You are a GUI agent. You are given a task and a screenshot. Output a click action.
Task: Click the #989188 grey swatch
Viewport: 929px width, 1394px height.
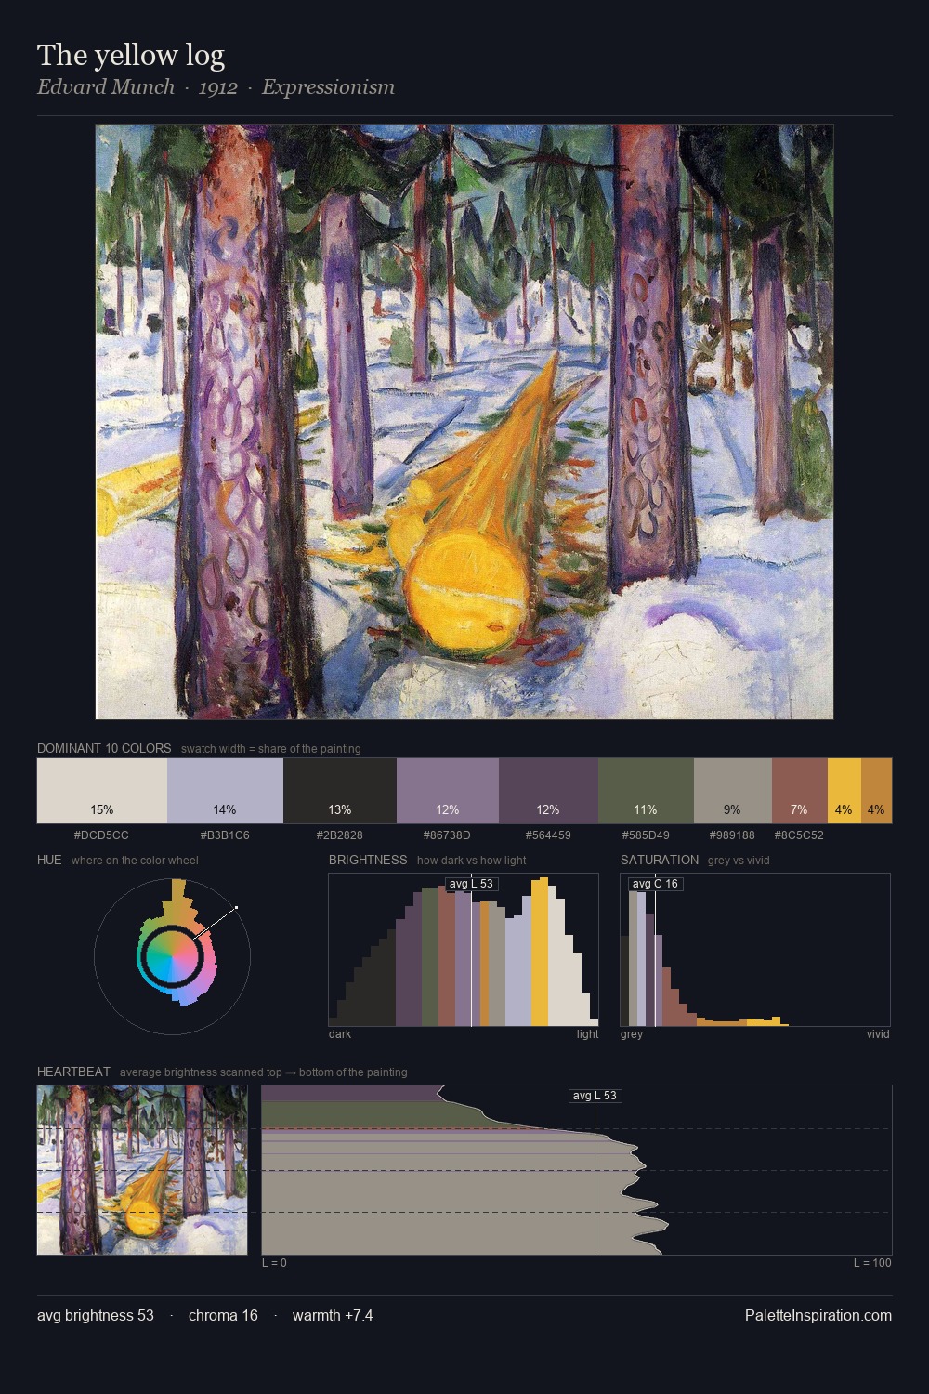[733, 791]
